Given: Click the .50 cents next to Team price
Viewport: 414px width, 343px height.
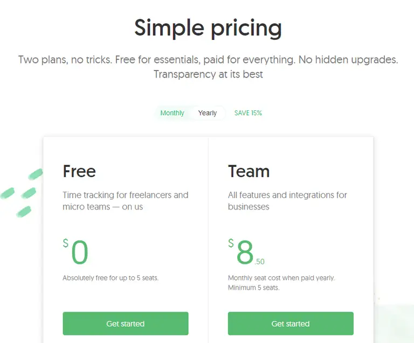Looking at the screenshot, I should coord(260,262).
